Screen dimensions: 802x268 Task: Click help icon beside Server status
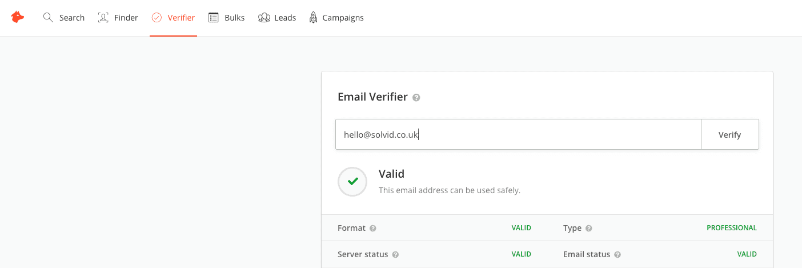point(395,255)
